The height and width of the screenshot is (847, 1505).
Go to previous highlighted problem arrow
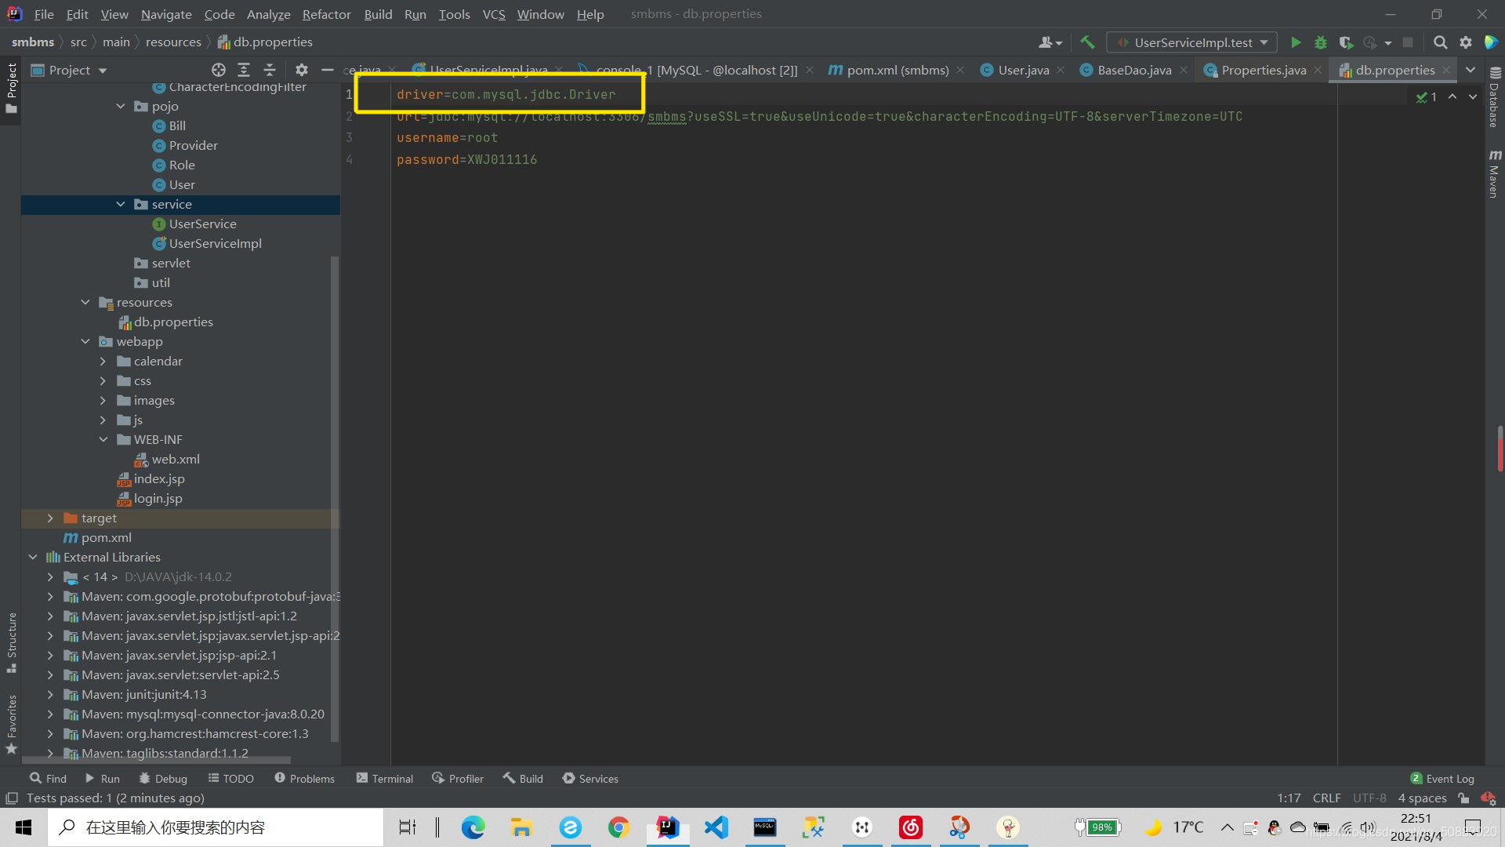1452,96
